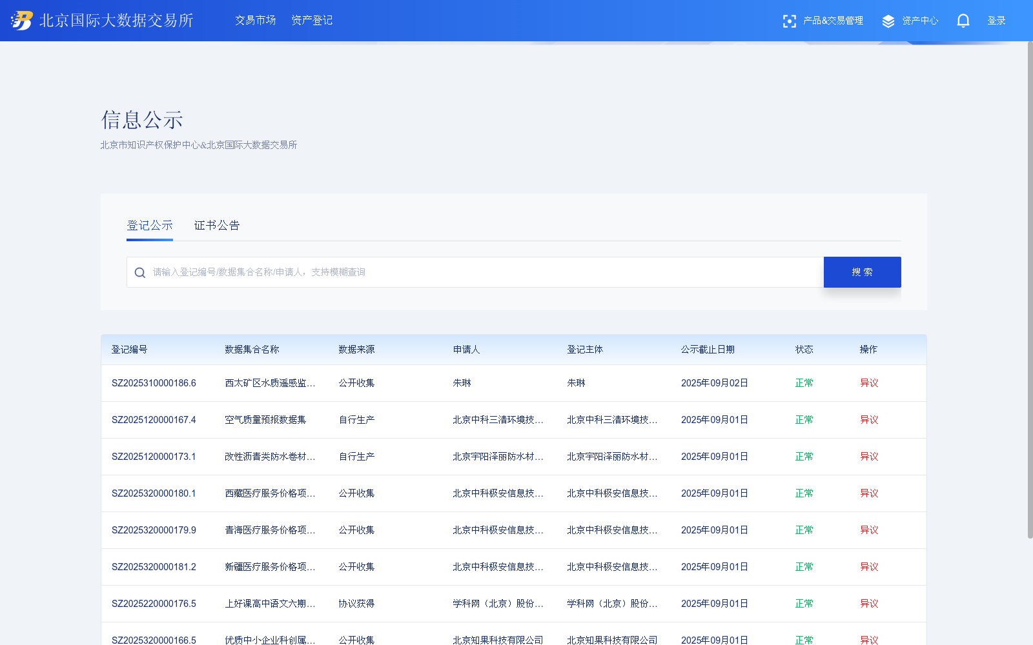Image resolution: width=1033 pixels, height=645 pixels.
Task: Select registration number SZ2025310000186.6
Action: tap(154, 383)
